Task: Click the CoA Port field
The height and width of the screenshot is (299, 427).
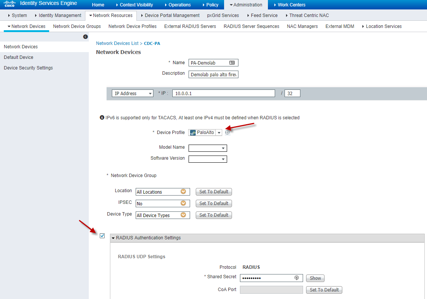Action: click(x=271, y=290)
